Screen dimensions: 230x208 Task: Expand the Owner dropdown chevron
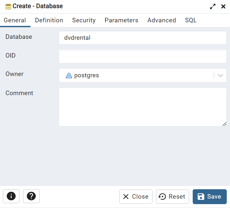click(220, 76)
